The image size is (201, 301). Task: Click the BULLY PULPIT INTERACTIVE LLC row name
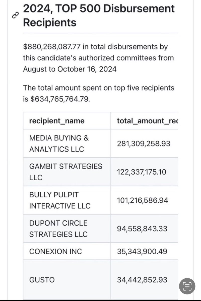coord(60,200)
